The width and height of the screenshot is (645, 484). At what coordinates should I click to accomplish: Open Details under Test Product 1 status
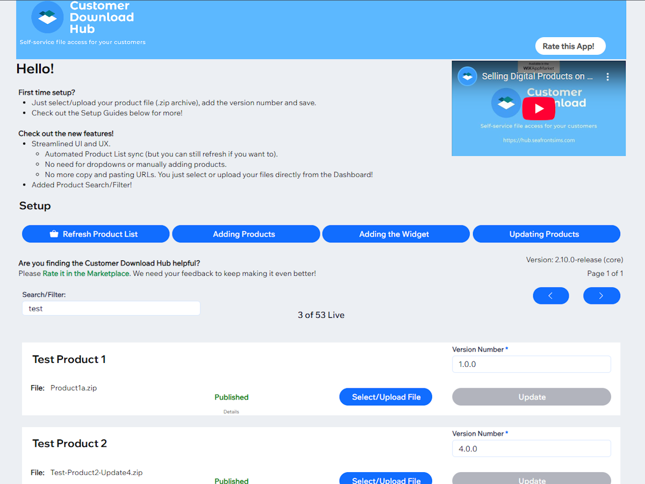pos(231,412)
